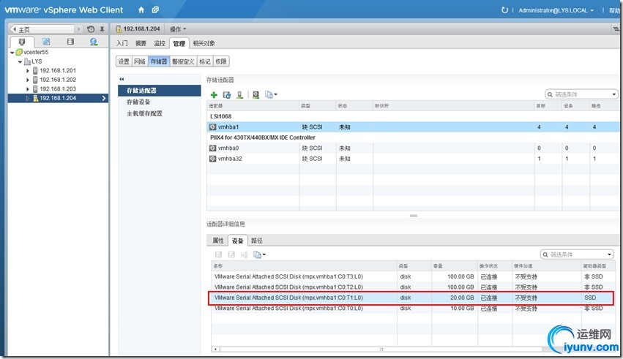Open copy/export menu in devices toolbar
623x359 pixels.
pyautogui.click(x=259, y=254)
